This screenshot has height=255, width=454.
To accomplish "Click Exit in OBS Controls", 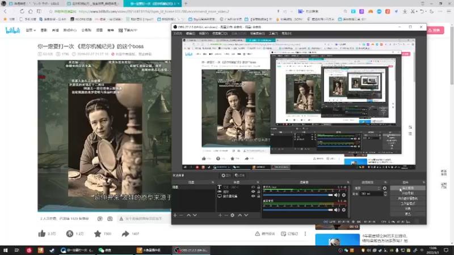I will click(407, 214).
